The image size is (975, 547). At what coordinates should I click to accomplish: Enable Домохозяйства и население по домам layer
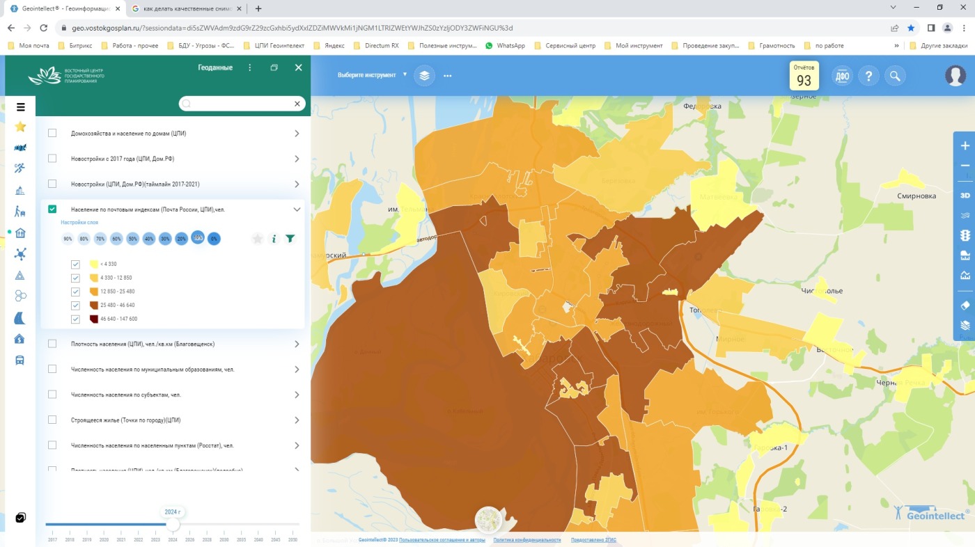coord(52,133)
